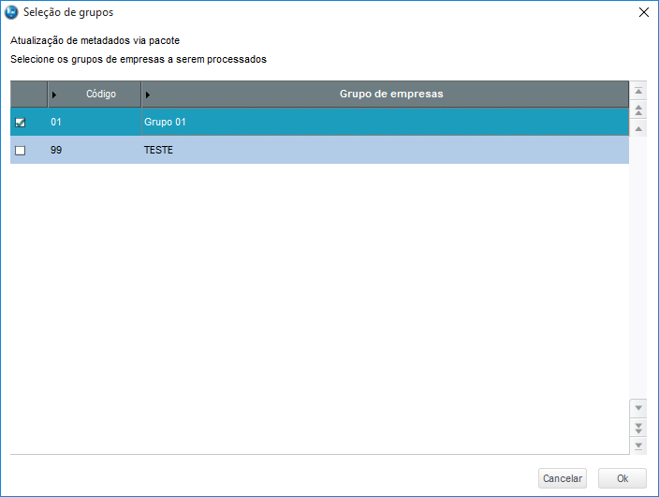Move down one row with single down arrow
Screen dimensions: 659x497
click(x=638, y=408)
